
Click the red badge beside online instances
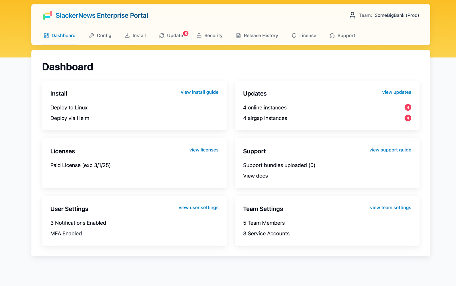click(x=408, y=107)
